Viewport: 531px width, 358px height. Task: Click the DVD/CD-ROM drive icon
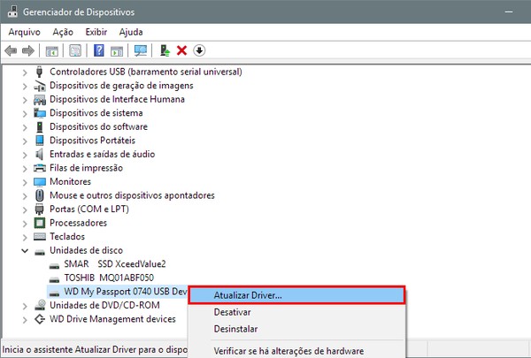click(x=40, y=305)
